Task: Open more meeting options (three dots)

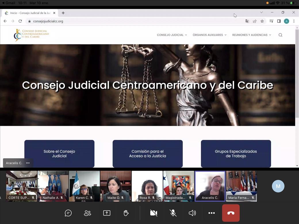Action: [212, 213]
